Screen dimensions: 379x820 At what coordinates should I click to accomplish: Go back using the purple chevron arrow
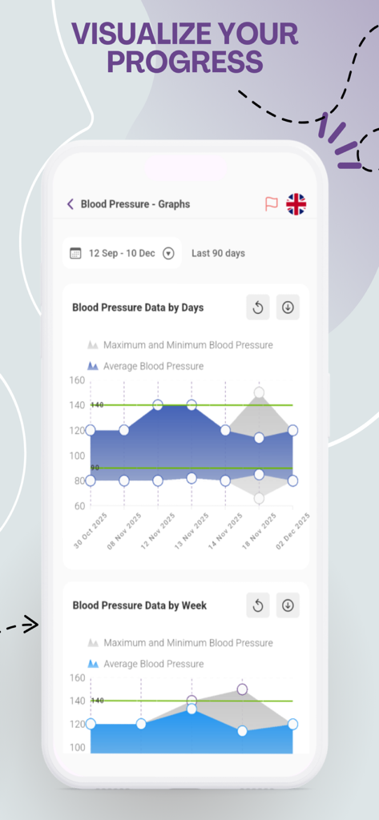(71, 204)
